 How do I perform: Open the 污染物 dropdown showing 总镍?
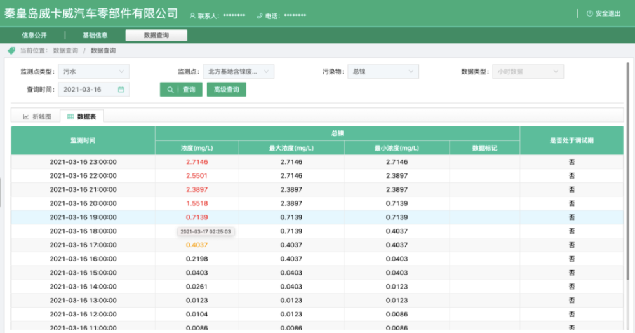pyautogui.click(x=383, y=72)
